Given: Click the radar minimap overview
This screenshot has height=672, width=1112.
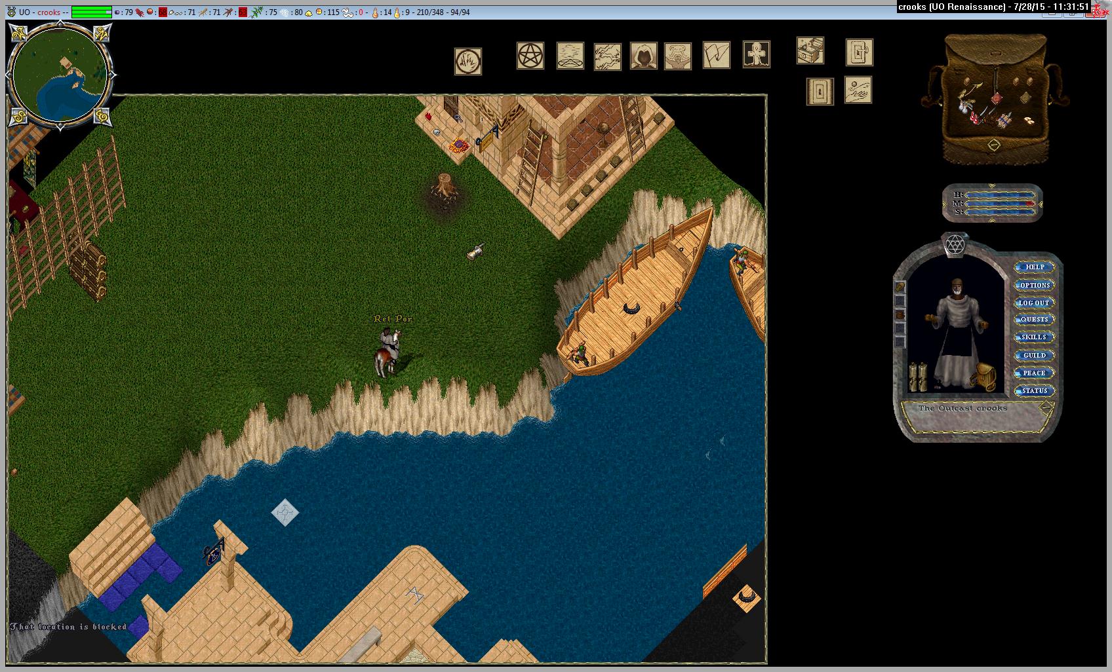Looking at the screenshot, I should point(61,74).
